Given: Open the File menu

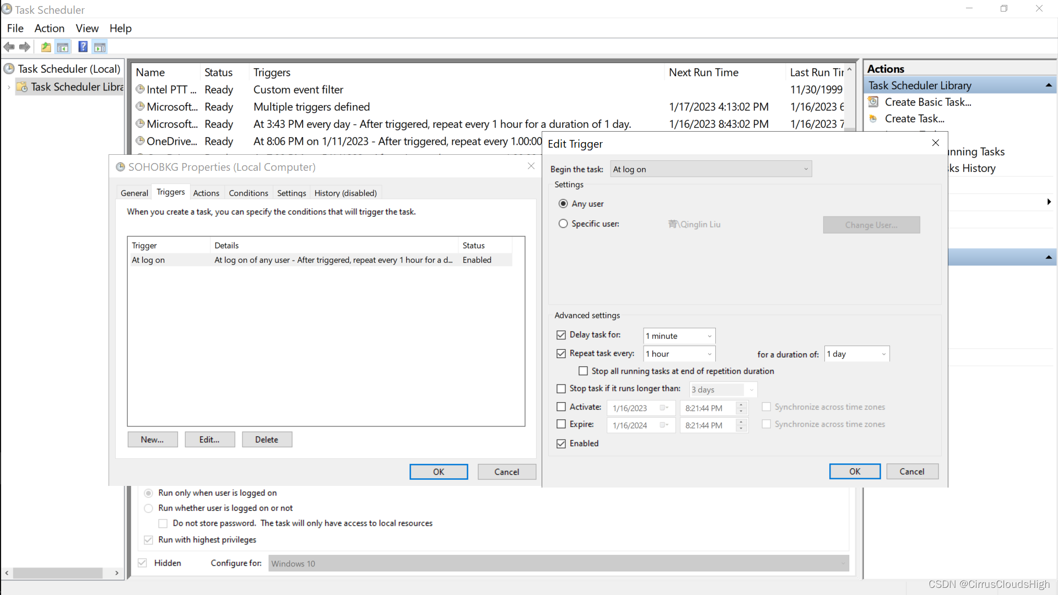Looking at the screenshot, I should (x=15, y=28).
